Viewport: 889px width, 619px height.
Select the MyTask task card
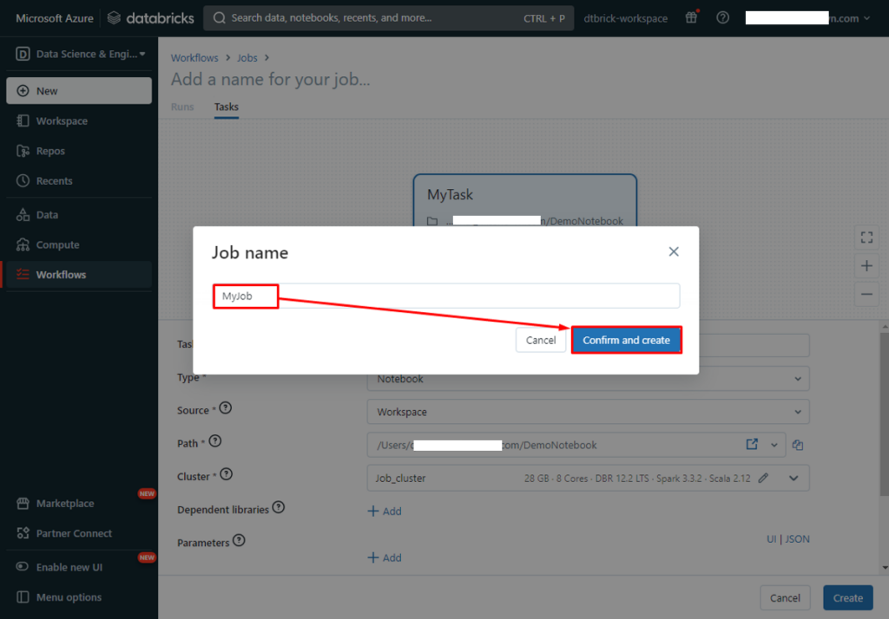point(525,200)
